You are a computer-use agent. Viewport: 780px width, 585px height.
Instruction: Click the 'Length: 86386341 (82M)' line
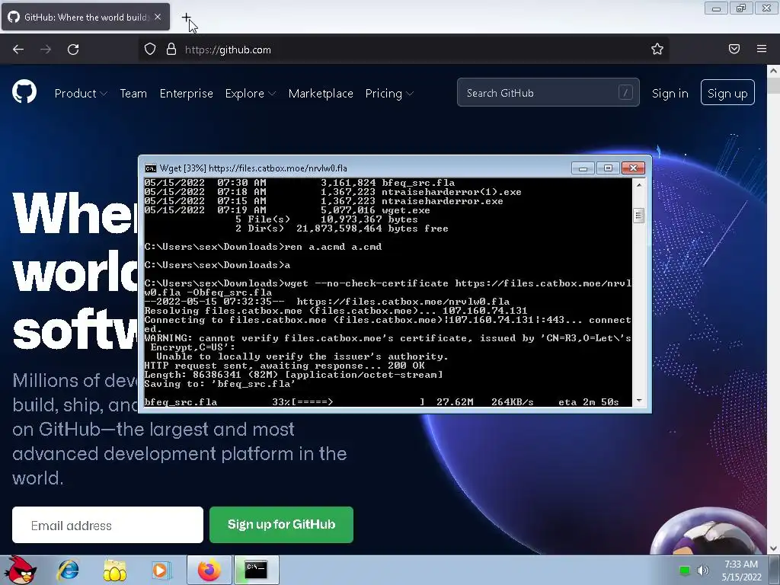coord(293,375)
